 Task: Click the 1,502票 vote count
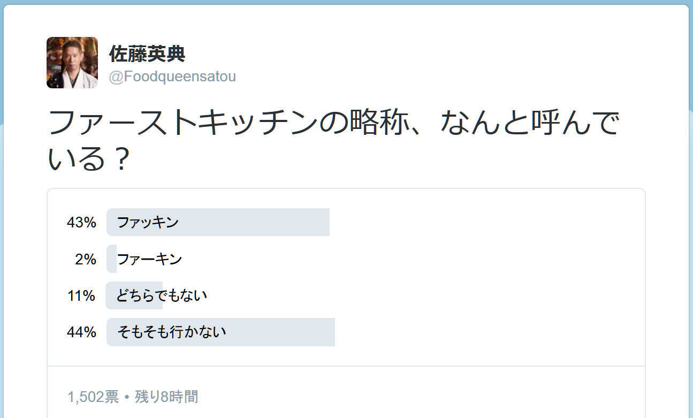[x=93, y=397]
